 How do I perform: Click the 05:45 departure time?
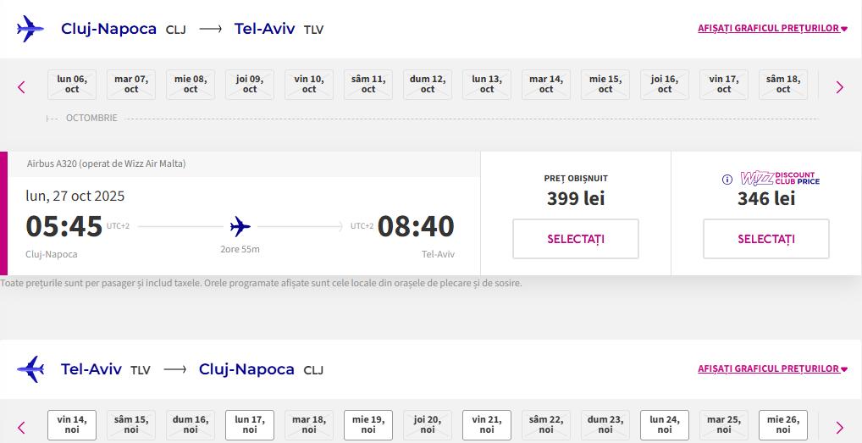tap(64, 226)
